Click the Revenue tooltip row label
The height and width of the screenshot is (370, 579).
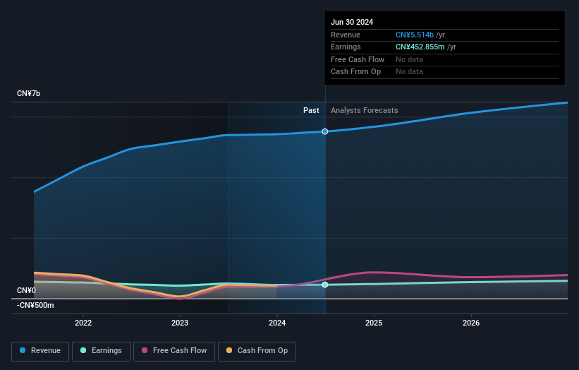pyautogui.click(x=346, y=35)
